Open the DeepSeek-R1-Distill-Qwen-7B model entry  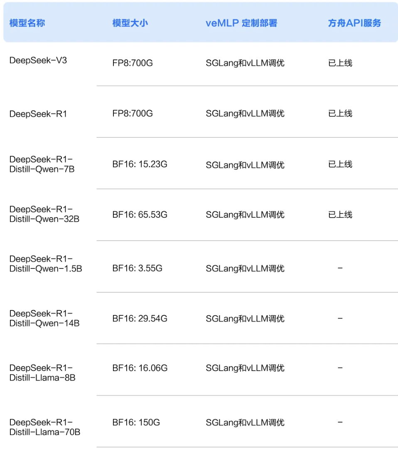[42, 165]
